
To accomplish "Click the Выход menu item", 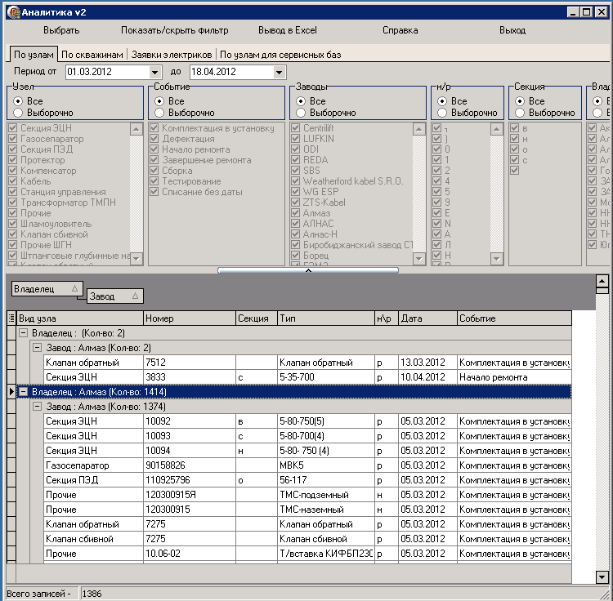I will pyautogui.click(x=512, y=30).
